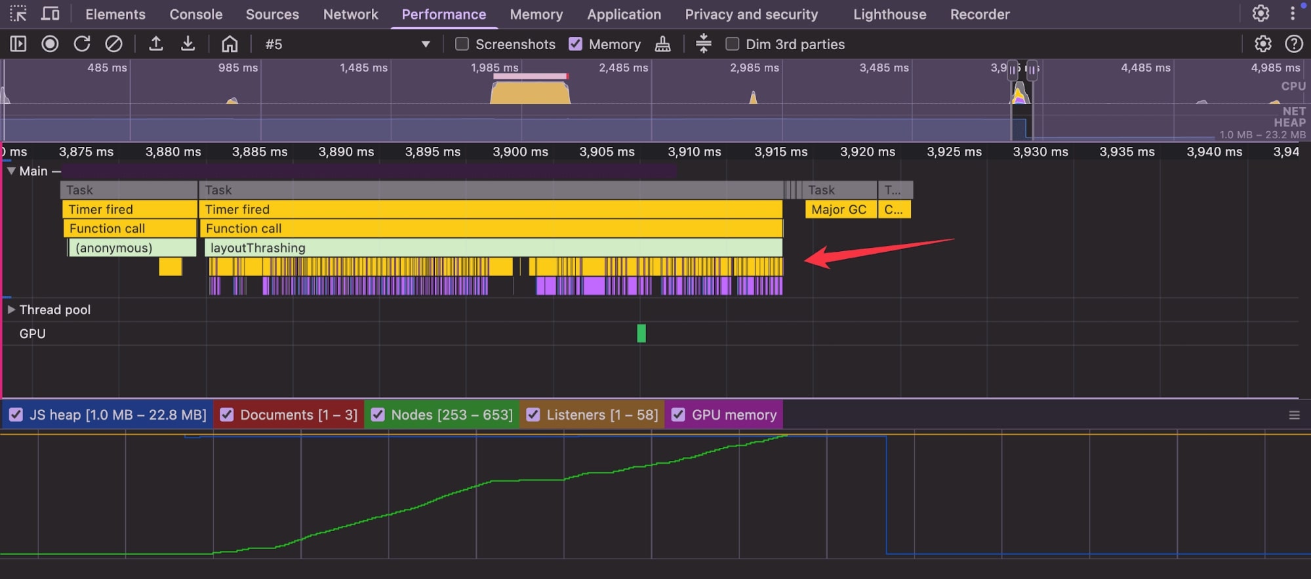
Task: Click the collect garbage broom icon
Action: [663, 44]
